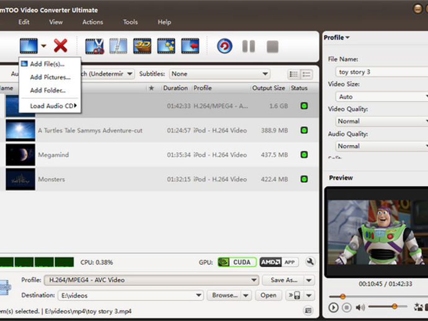Toggle the green status box on the 1.6 GB row
This screenshot has width=428, height=321.
click(x=304, y=106)
